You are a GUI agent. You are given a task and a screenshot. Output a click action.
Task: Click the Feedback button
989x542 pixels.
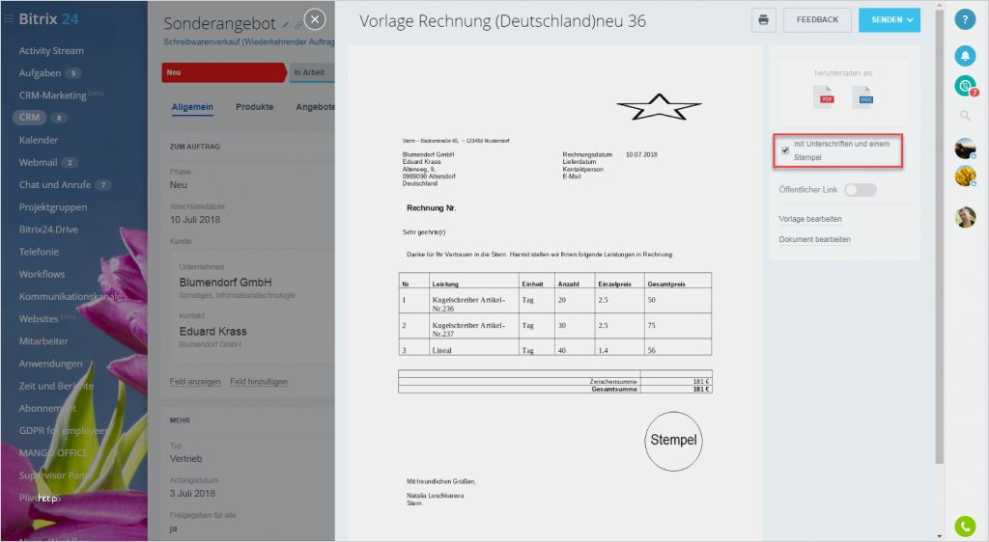point(817,20)
